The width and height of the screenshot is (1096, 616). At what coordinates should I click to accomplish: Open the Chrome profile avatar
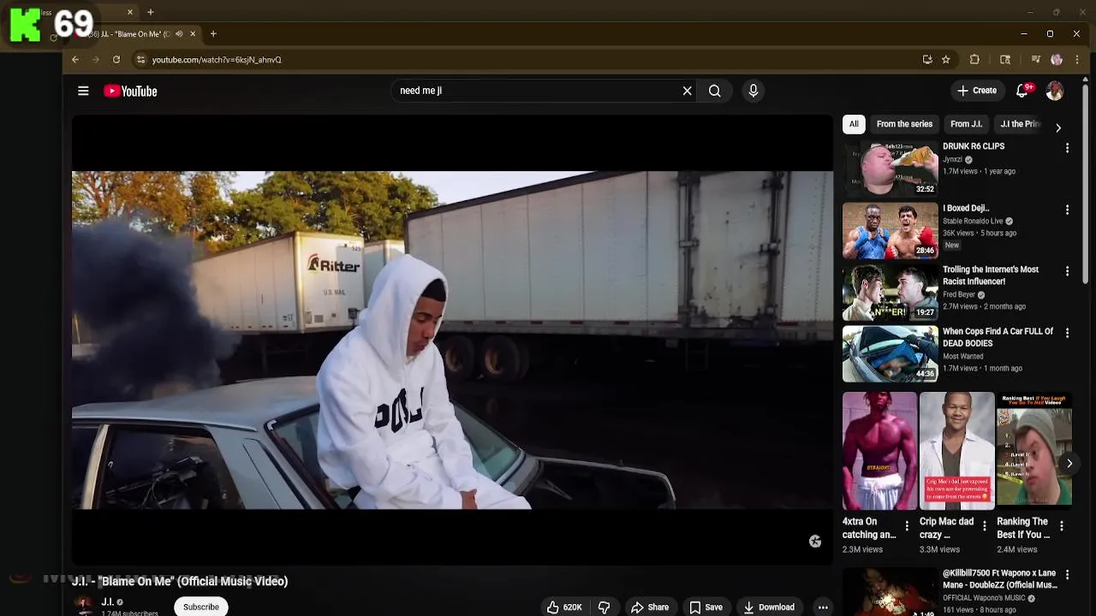[x=1057, y=60]
